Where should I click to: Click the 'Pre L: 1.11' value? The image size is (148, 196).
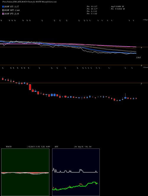(x=92, y=11)
